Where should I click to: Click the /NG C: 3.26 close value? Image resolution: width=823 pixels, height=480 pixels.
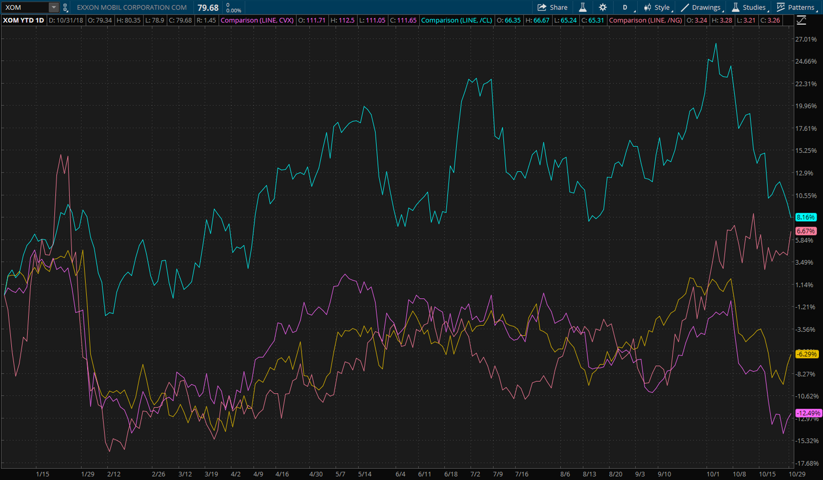coord(771,20)
